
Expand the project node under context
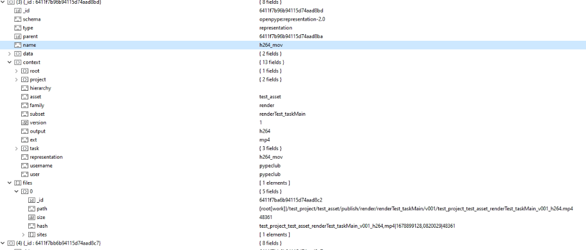[16, 79]
